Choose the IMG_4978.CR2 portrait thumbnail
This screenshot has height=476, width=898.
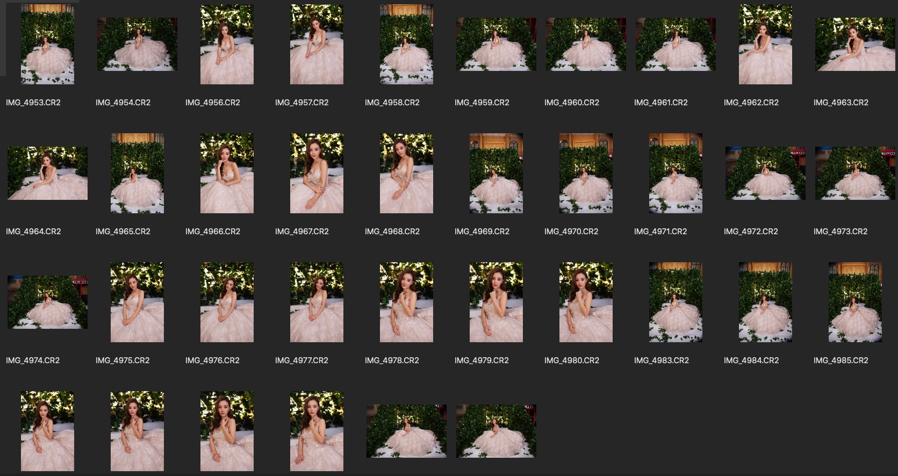[406, 302]
